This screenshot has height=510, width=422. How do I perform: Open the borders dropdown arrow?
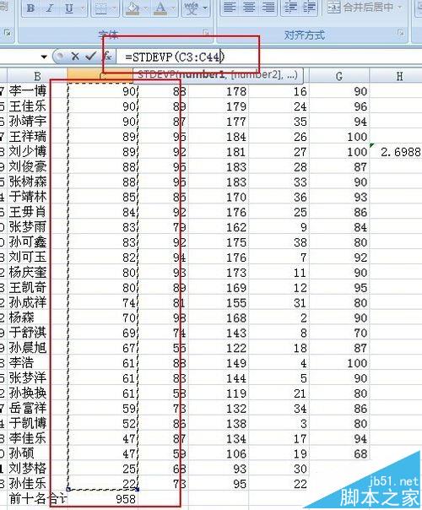pyautogui.click(x=115, y=8)
